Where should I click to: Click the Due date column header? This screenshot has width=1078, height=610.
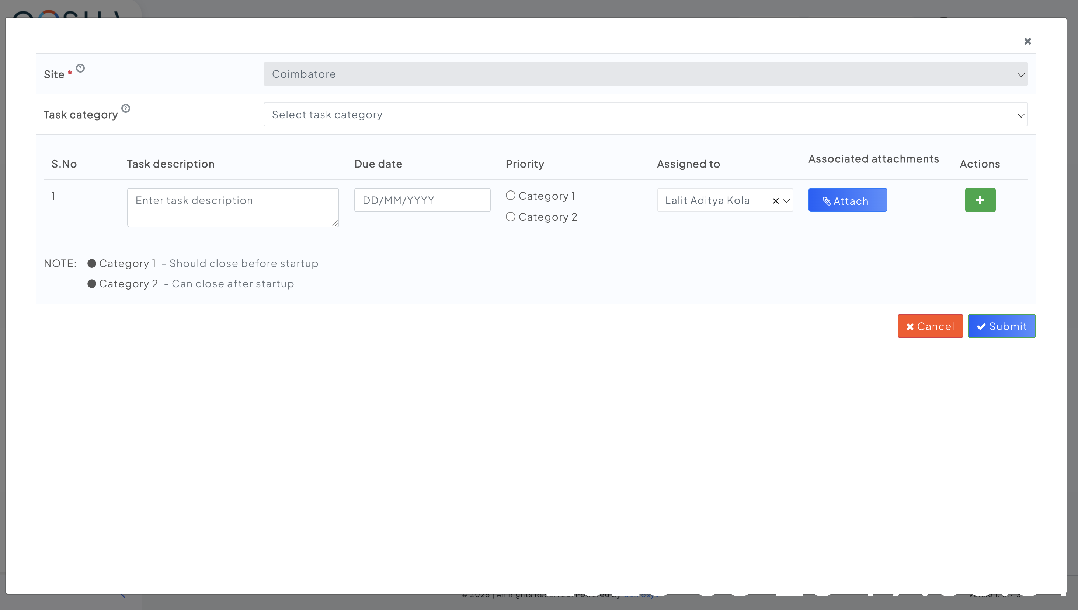point(378,164)
